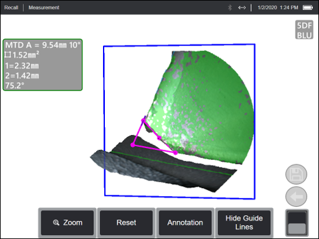Screen dimensions: 319x239
Task: Click the date and time display
Action: (x=278, y=7)
